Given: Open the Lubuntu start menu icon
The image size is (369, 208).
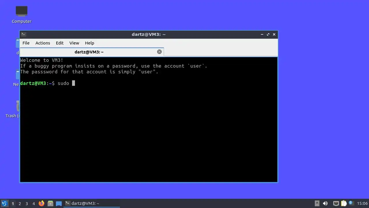Looking at the screenshot, I should pos(4,203).
